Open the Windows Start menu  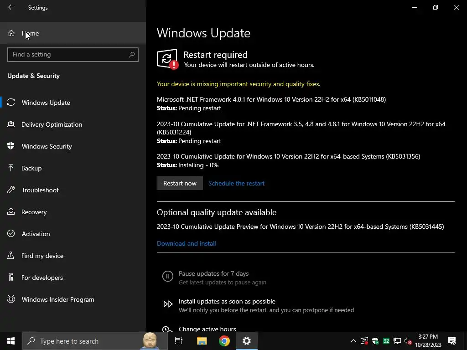11,341
